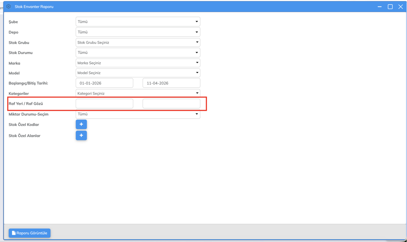407x242 pixels.
Task: Click the plus icon for Stok Özel Alanlar
Action: click(x=81, y=135)
